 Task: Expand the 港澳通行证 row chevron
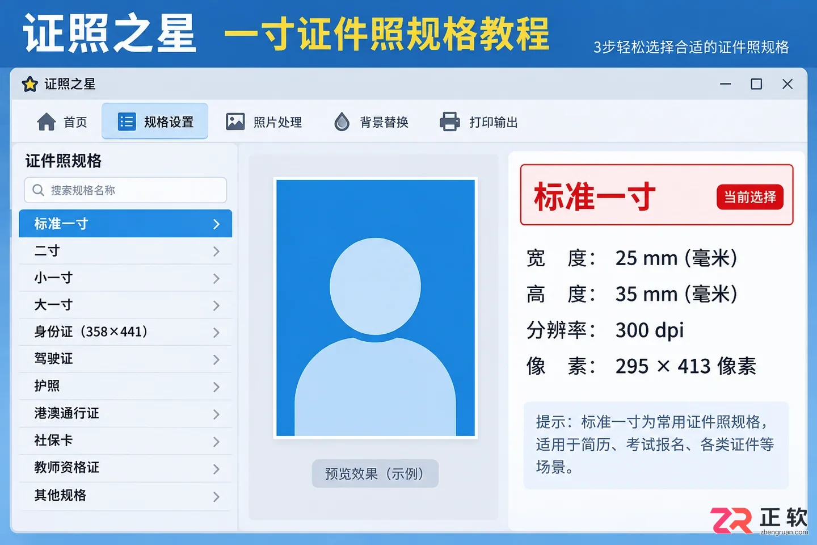point(216,414)
